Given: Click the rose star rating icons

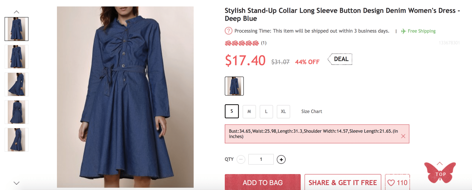Looking at the screenshot, I should (x=242, y=43).
